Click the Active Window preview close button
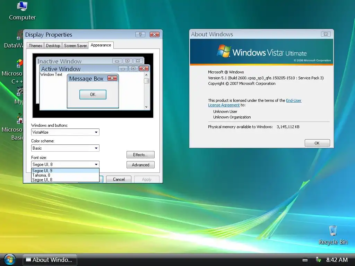Screen dimensions: 355x266 pos(144,69)
